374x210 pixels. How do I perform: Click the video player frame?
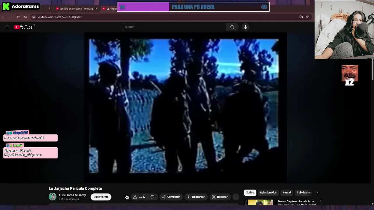[x=186, y=107]
